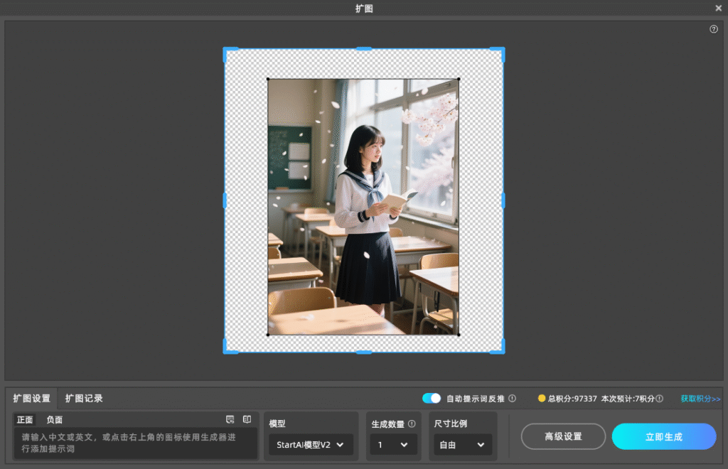Click the 立即生成 generate button
This screenshot has width=728, height=469.
click(663, 436)
